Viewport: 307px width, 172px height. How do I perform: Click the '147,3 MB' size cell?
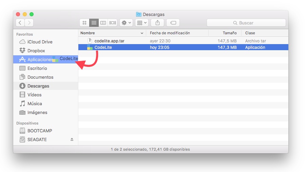pos(227,47)
